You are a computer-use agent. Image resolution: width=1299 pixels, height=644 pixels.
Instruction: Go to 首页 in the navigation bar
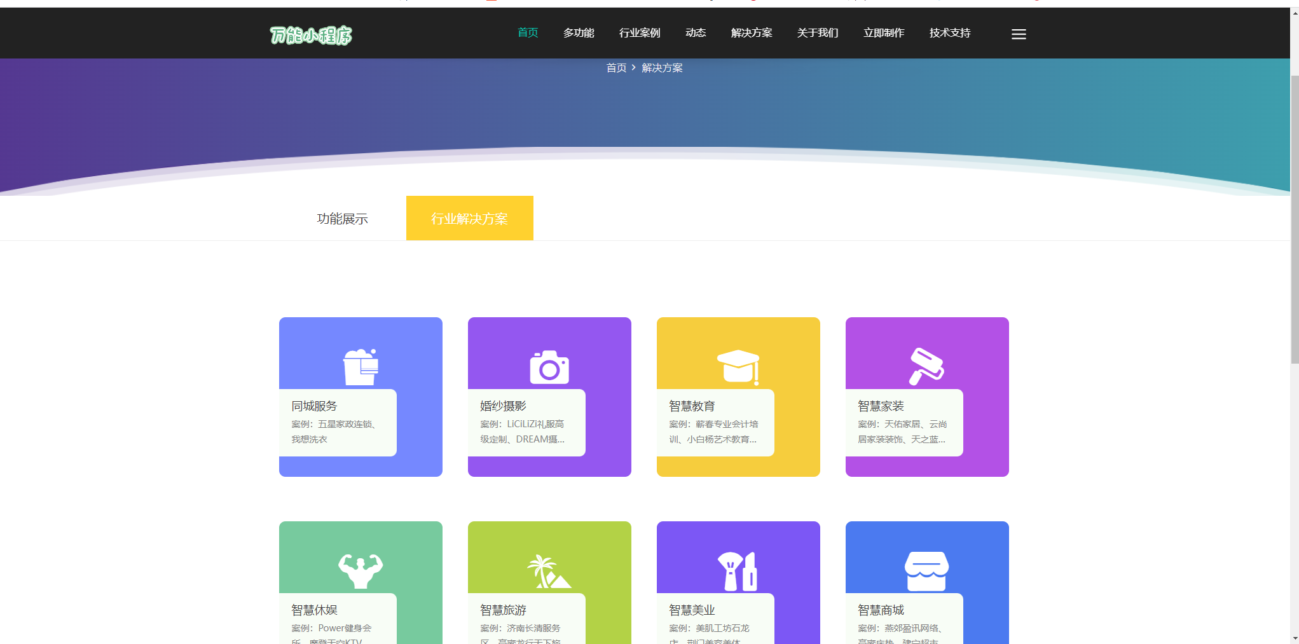pyautogui.click(x=528, y=33)
